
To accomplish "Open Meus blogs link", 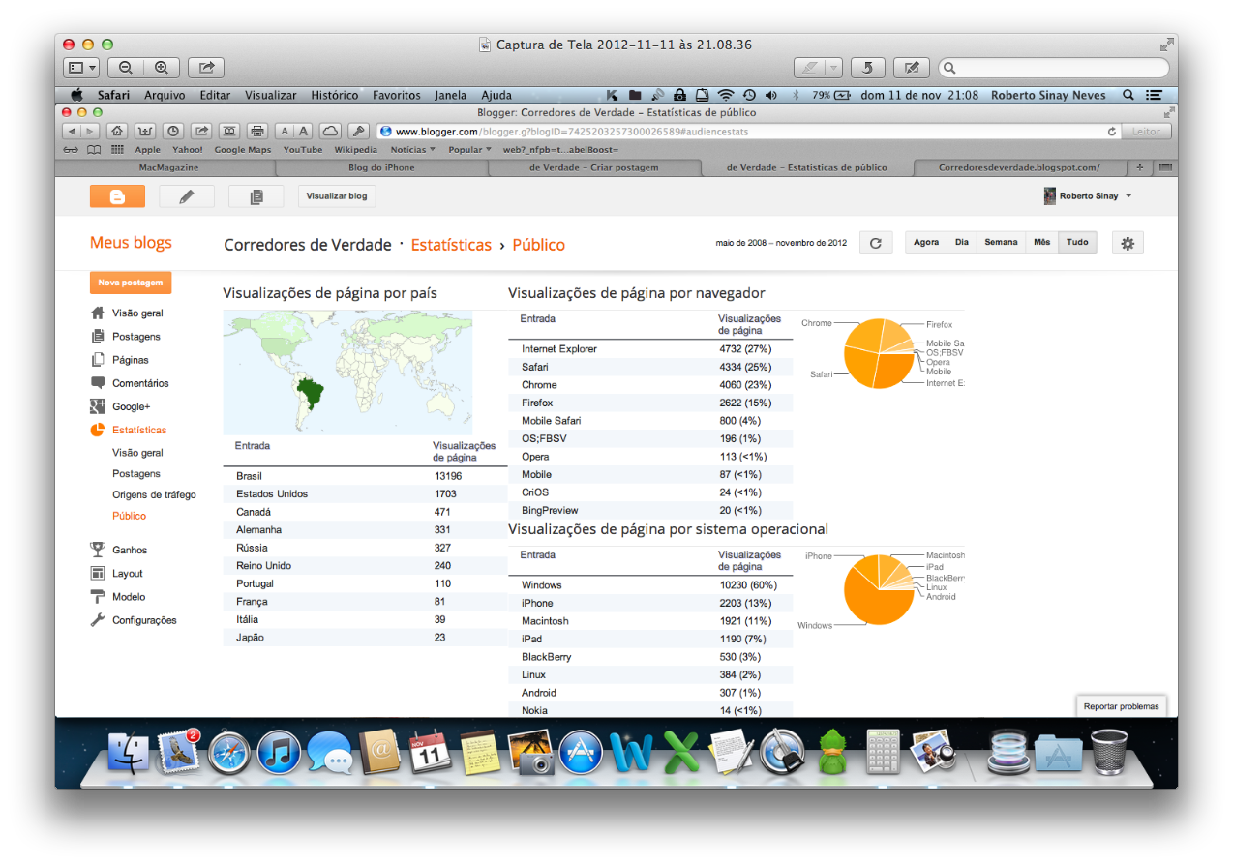I will [131, 243].
